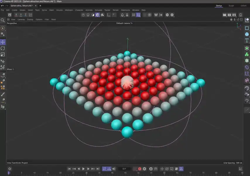Screen dimensions: 250x176
Task: Toggle loop playback mode in timeline
Action: pos(104,169)
